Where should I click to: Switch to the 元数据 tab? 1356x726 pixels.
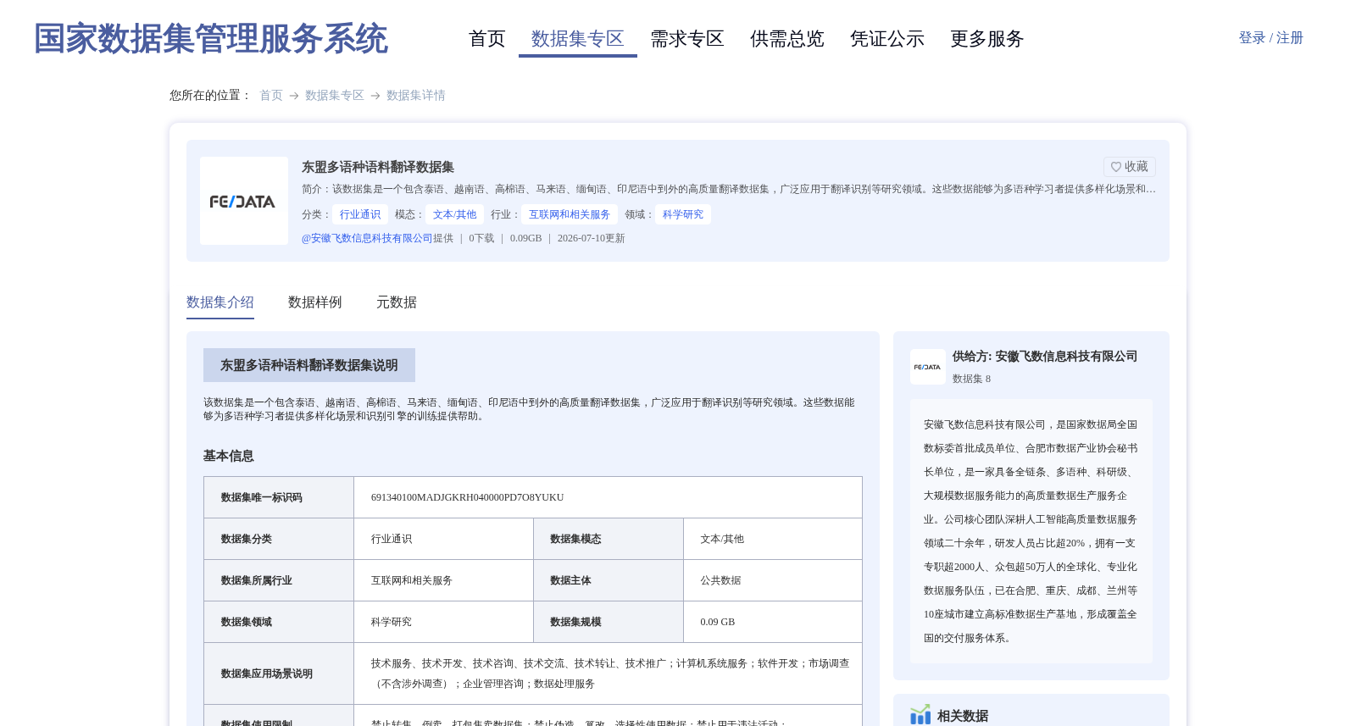pos(397,302)
